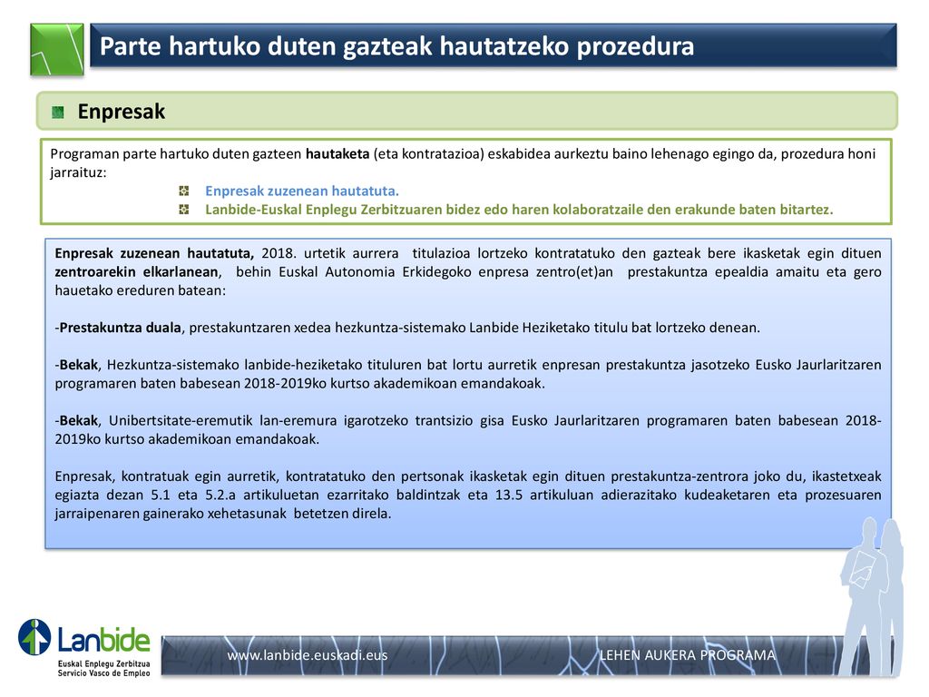Click the bullet icon next to 'Lanbide-Euskal Enplegu Zerbitzuaren'

point(183,210)
